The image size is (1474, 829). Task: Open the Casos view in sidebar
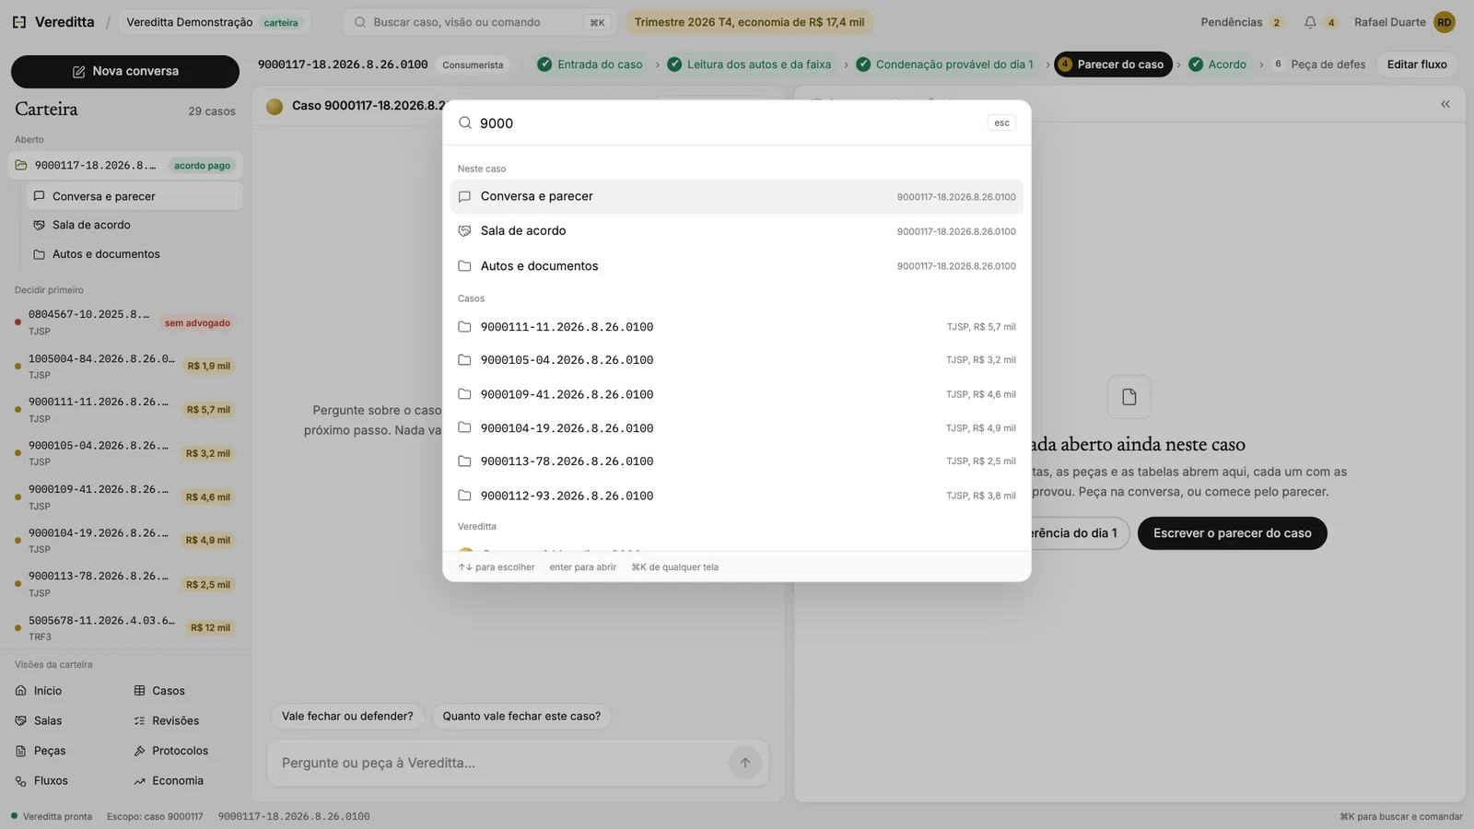159,691
